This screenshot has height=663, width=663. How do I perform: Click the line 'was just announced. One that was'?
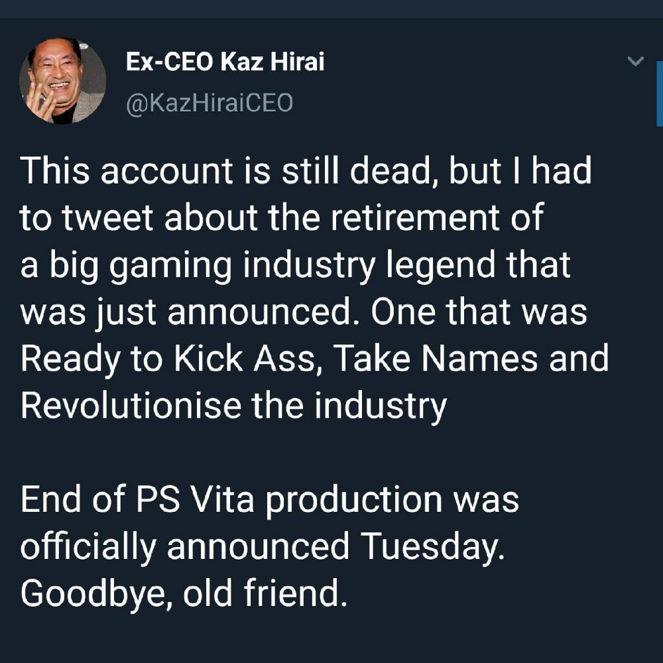pyautogui.click(x=304, y=312)
